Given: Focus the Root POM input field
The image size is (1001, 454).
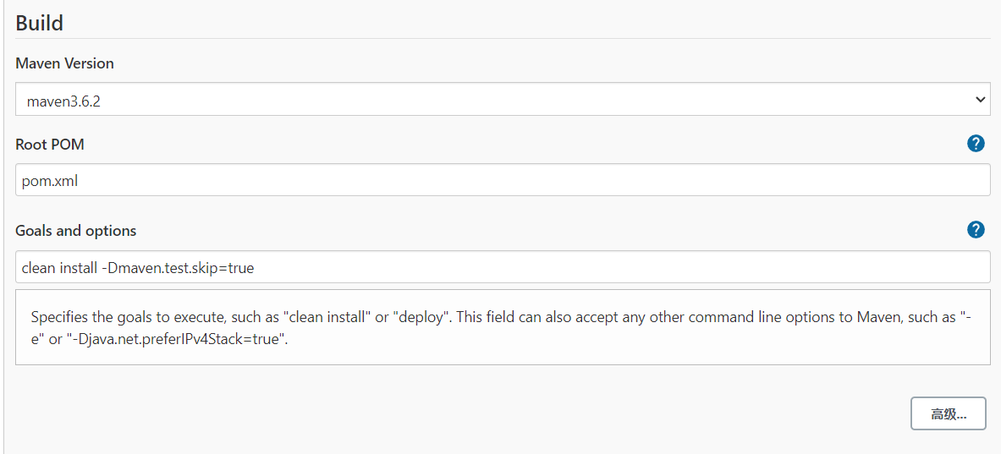Looking at the screenshot, I should pyautogui.click(x=503, y=180).
